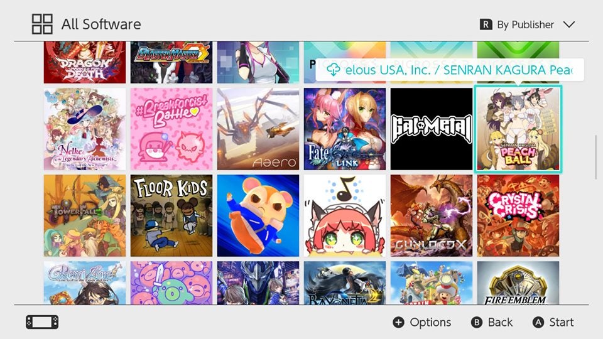Select the #Breakforcist Battle game icon
This screenshot has width=603, height=339.
pos(171,129)
